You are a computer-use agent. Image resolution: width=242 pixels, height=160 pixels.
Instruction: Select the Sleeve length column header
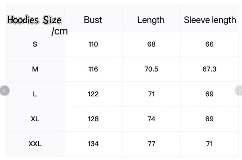point(210,20)
